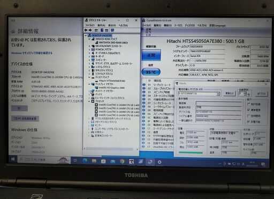The image size is (274, 199).
Task: Expand the IDE ATA/ATAPI controllers node
Action: click(x=89, y=46)
